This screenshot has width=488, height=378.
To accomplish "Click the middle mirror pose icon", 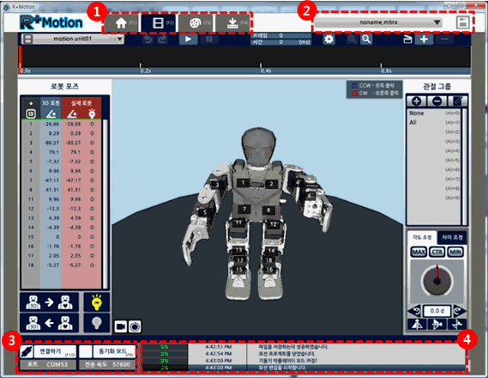I will pos(437,325).
